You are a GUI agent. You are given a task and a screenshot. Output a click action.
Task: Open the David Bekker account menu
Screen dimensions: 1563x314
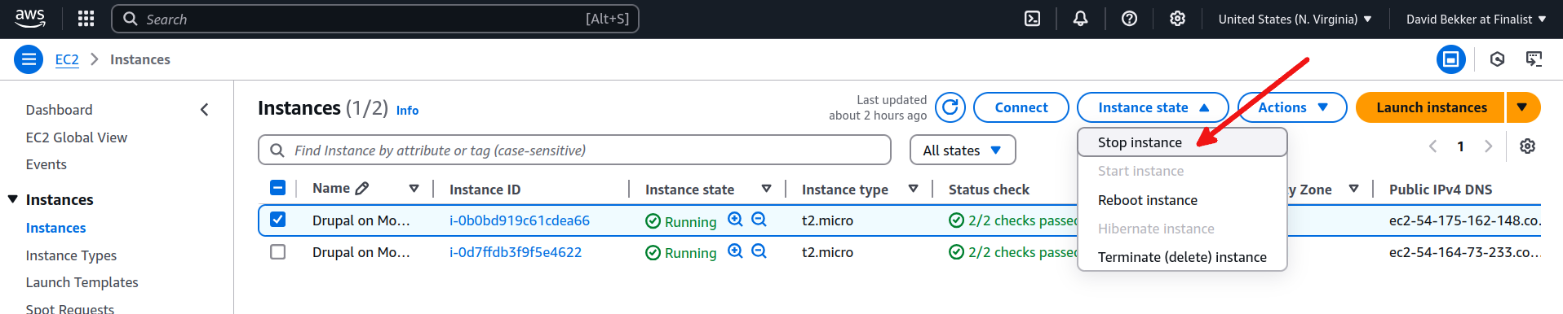pyautogui.click(x=1476, y=19)
